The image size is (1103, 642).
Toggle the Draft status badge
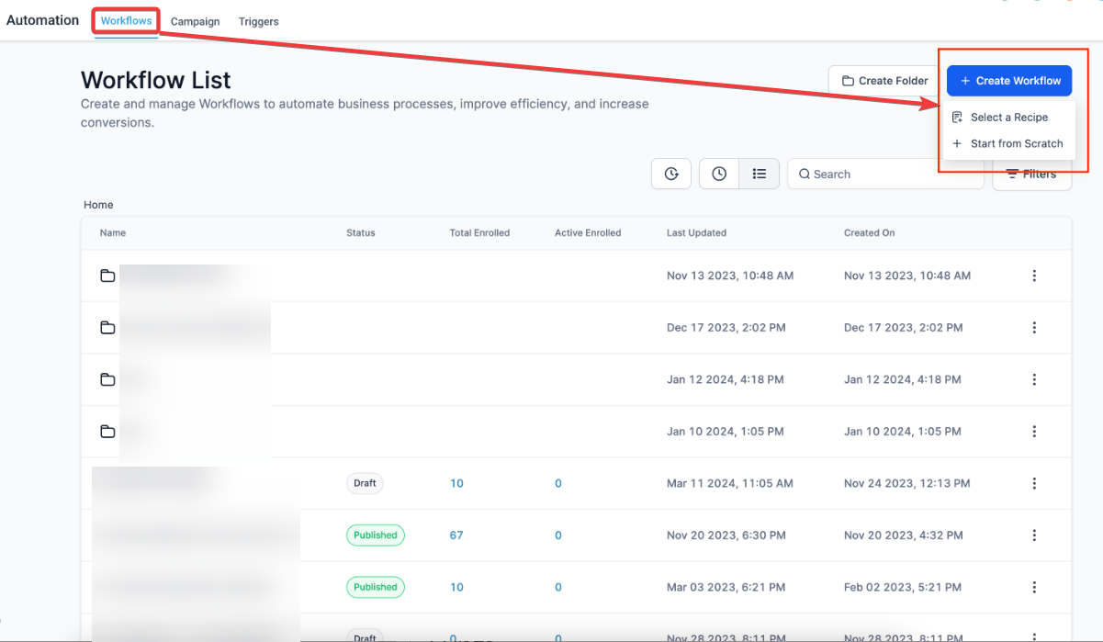coord(365,483)
